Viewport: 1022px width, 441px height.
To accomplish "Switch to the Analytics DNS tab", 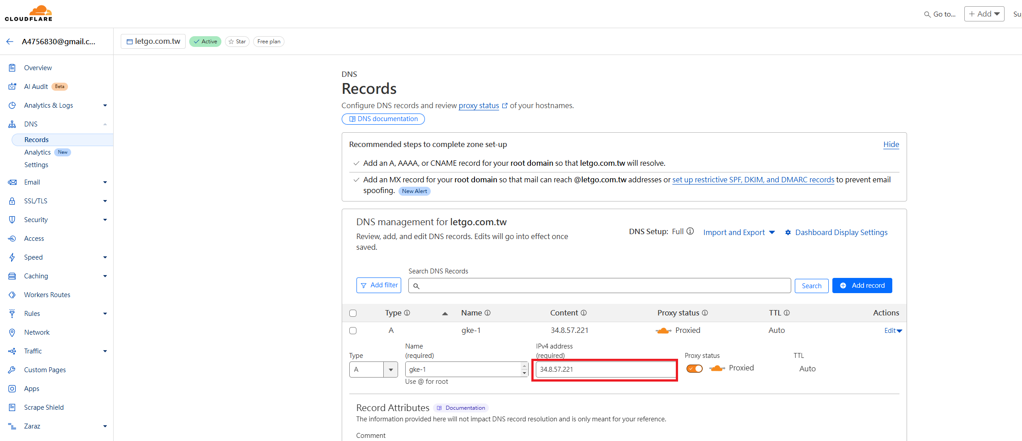I will [x=38, y=152].
